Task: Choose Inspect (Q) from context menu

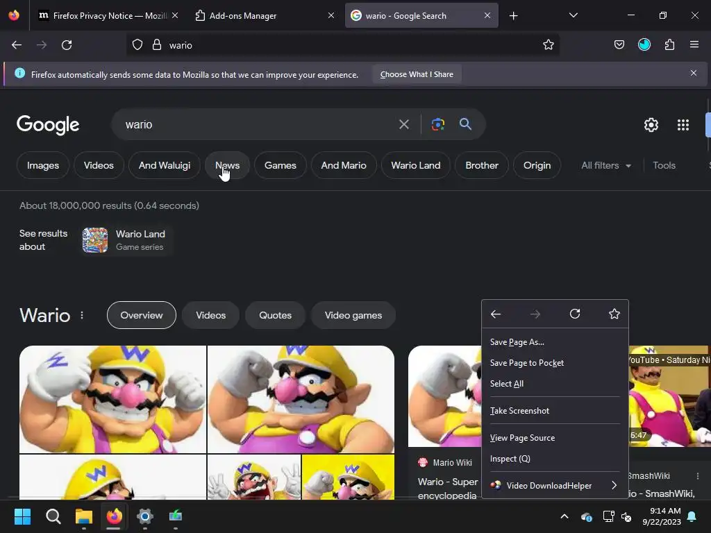Action: click(555, 459)
